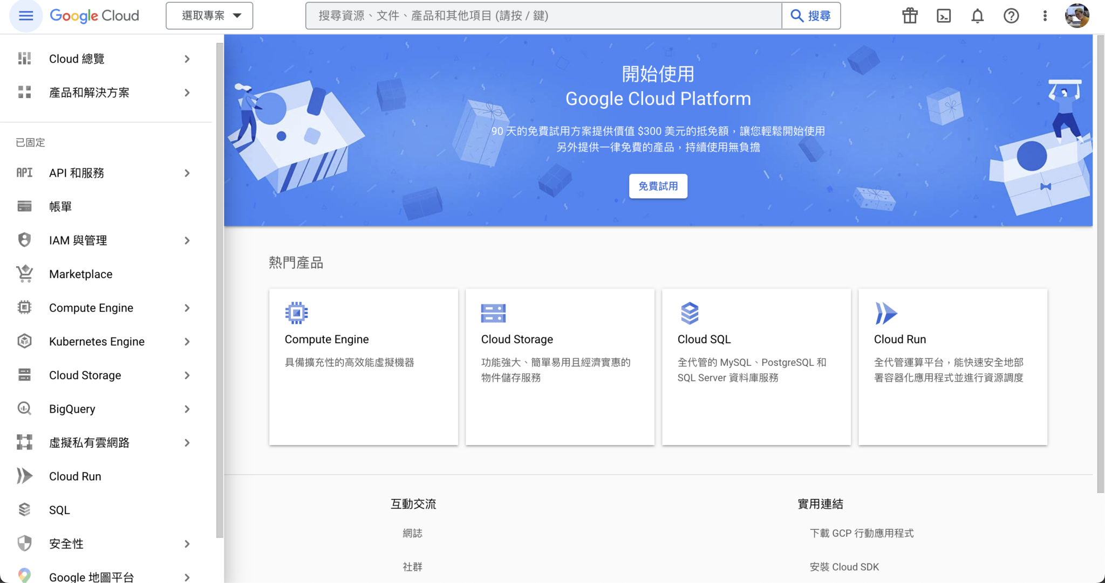
Task: Open Cloud Run from the sidebar
Action: pos(75,476)
